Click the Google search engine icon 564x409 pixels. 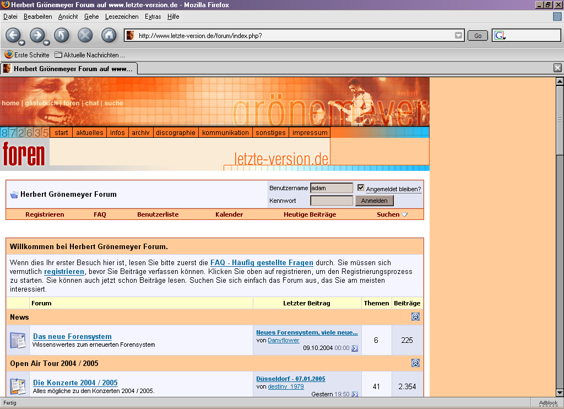pos(500,36)
